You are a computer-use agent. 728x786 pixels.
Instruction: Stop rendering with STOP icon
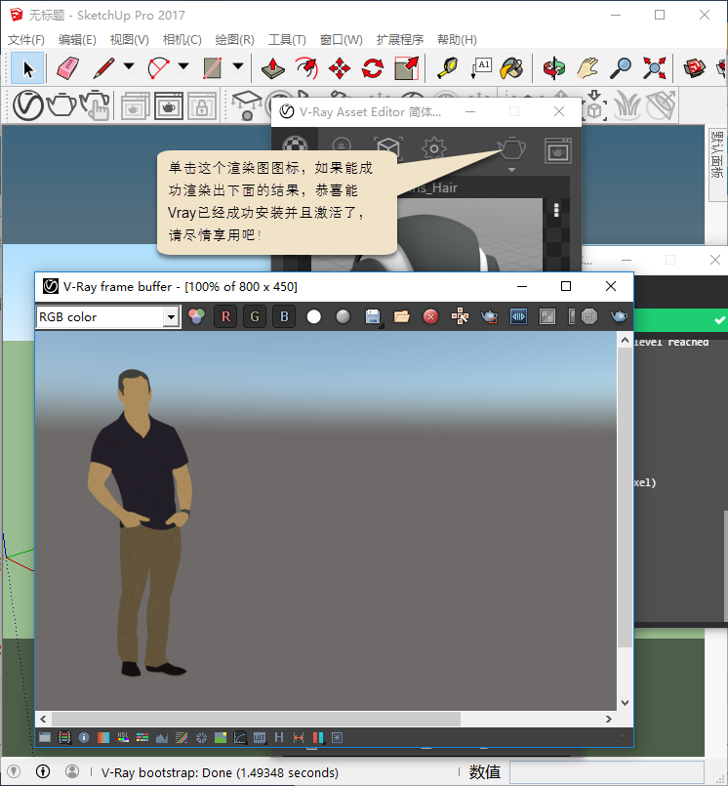coord(589,316)
